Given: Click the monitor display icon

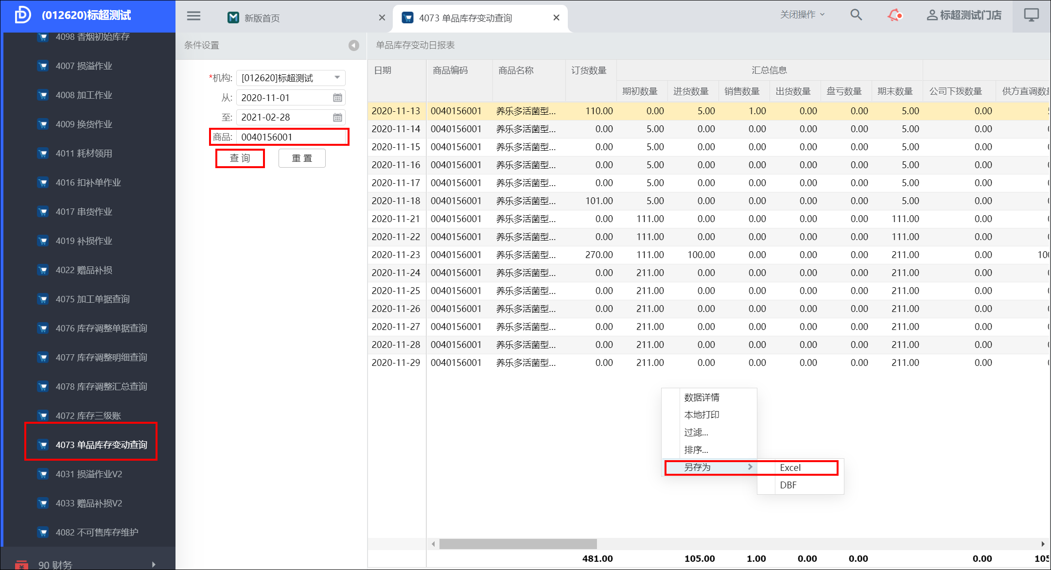Looking at the screenshot, I should pos(1031,15).
